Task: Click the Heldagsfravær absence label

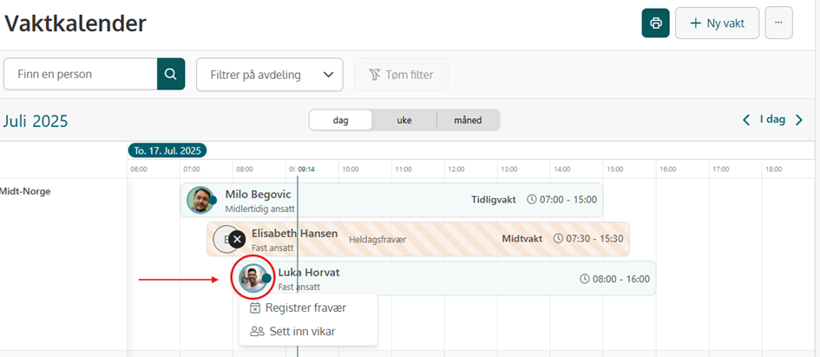Action: pos(377,240)
